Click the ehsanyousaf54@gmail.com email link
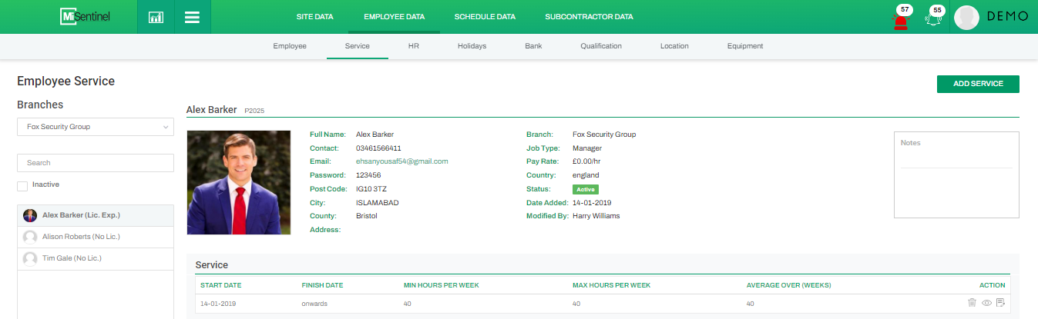This screenshot has height=319, width=1038. click(x=401, y=161)
